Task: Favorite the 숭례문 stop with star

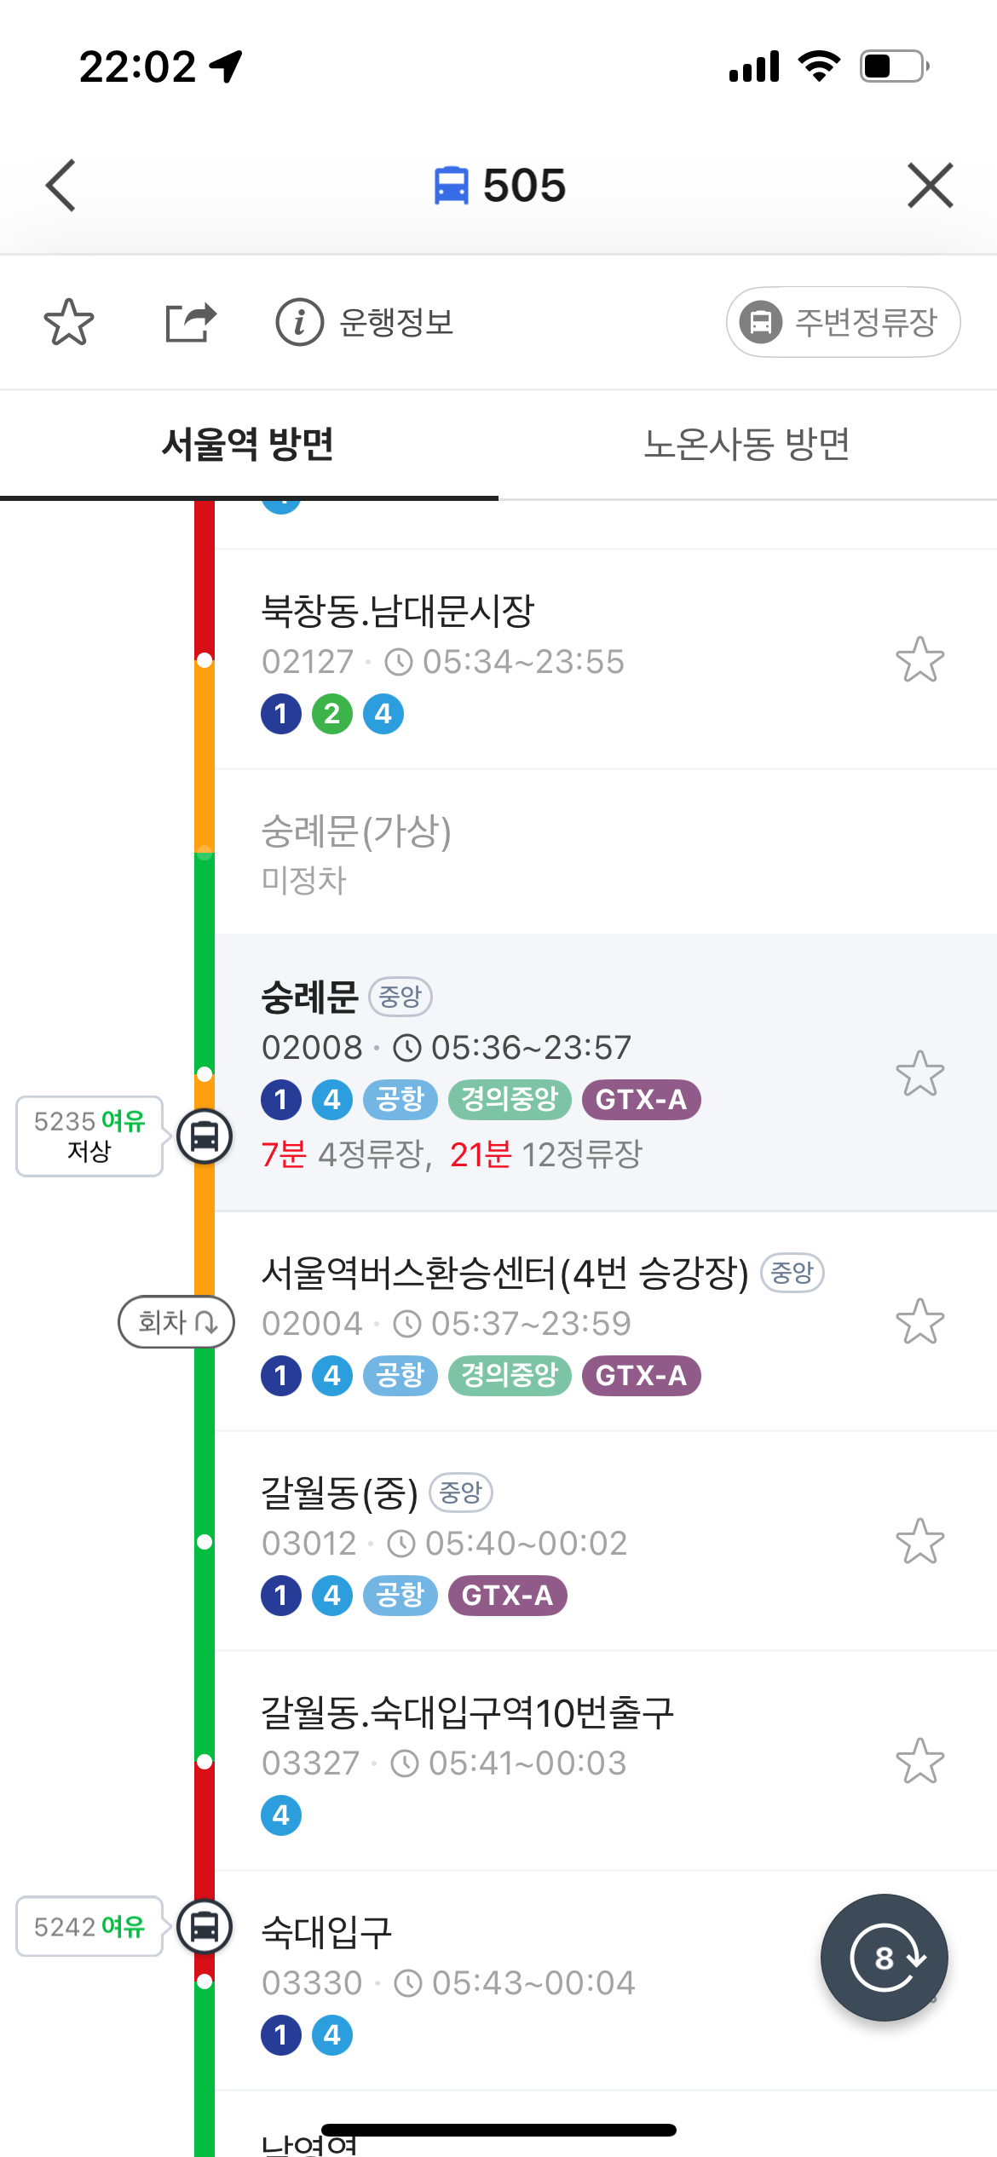Action: tap(919, 1073)
